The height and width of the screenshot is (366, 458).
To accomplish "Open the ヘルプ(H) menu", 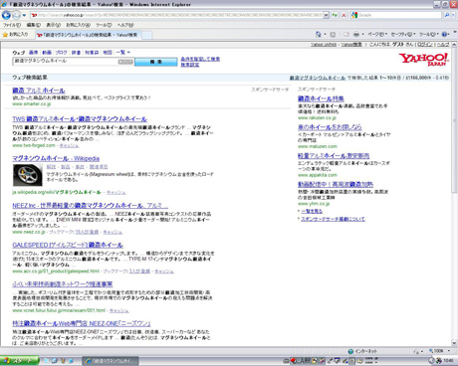I will point(125,25).
